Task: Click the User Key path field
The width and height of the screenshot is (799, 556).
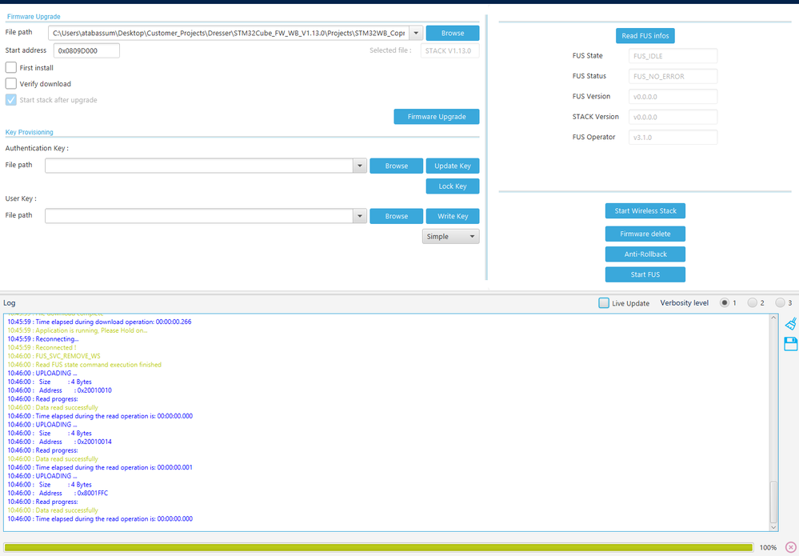Action: pyautogui.click(x=198, y=216)
